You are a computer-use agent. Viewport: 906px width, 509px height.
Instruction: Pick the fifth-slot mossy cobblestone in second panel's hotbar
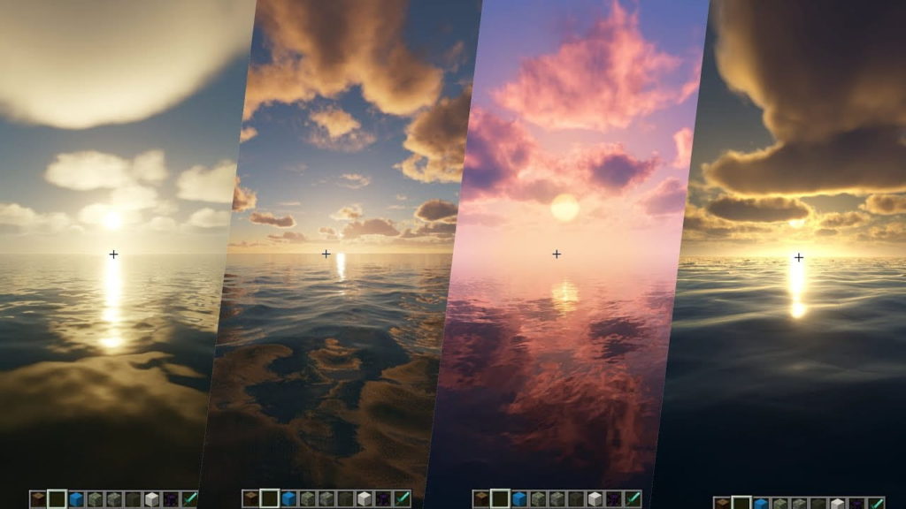326,499
